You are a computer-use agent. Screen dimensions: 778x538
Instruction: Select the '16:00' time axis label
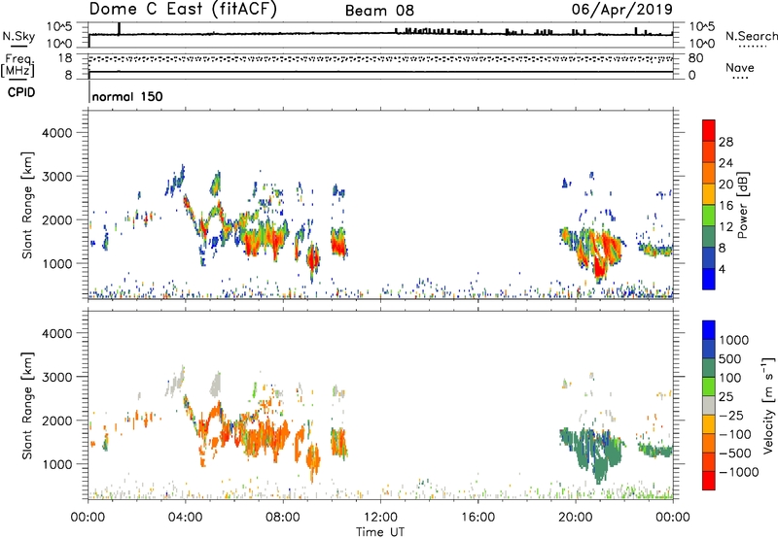(477, 518)
